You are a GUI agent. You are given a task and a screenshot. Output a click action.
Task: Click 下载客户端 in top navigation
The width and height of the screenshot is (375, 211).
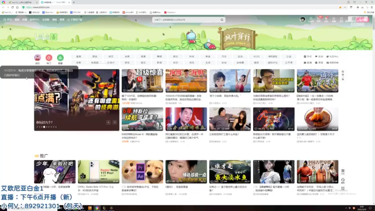[x=75, y=20]
